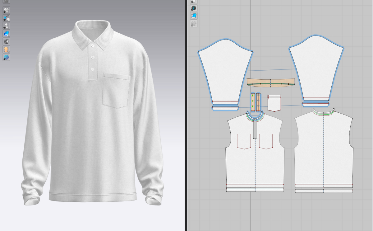Select the left sleeve pattern piece
373x231 pixels.
point(226,72)
